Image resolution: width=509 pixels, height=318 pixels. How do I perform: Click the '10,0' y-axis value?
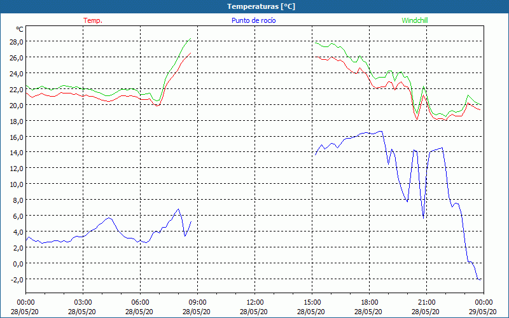pos(17,184)
